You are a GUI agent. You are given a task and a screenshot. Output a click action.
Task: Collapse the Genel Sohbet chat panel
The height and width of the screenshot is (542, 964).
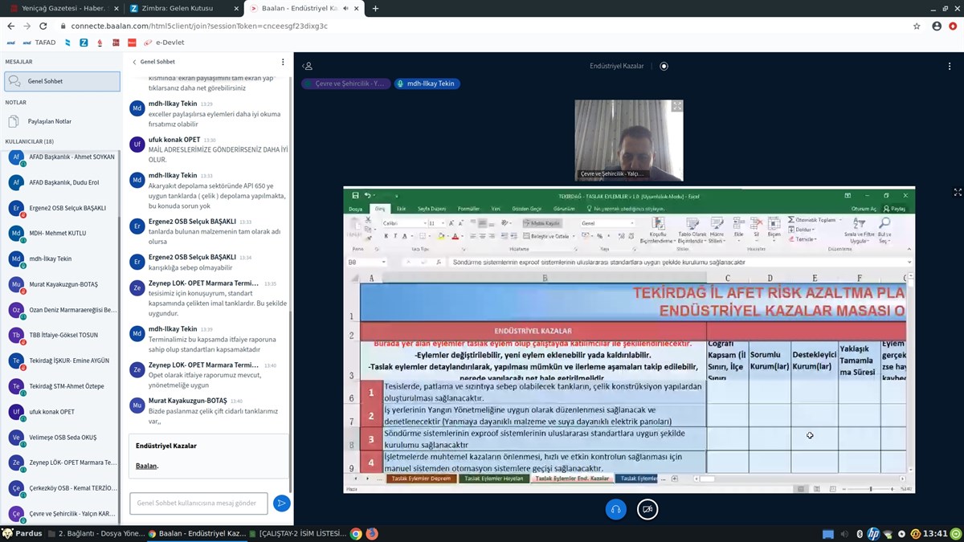(x=153, y=62)
